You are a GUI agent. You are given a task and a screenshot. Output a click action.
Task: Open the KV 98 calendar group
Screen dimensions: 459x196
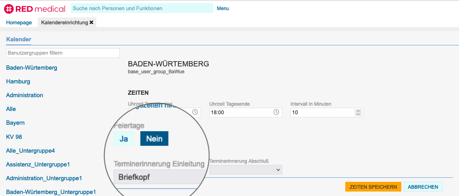(14, 137)
